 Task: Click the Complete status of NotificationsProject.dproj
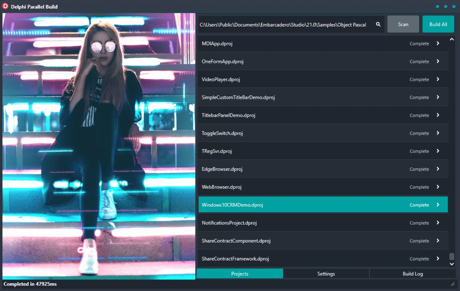coord(419,223)
